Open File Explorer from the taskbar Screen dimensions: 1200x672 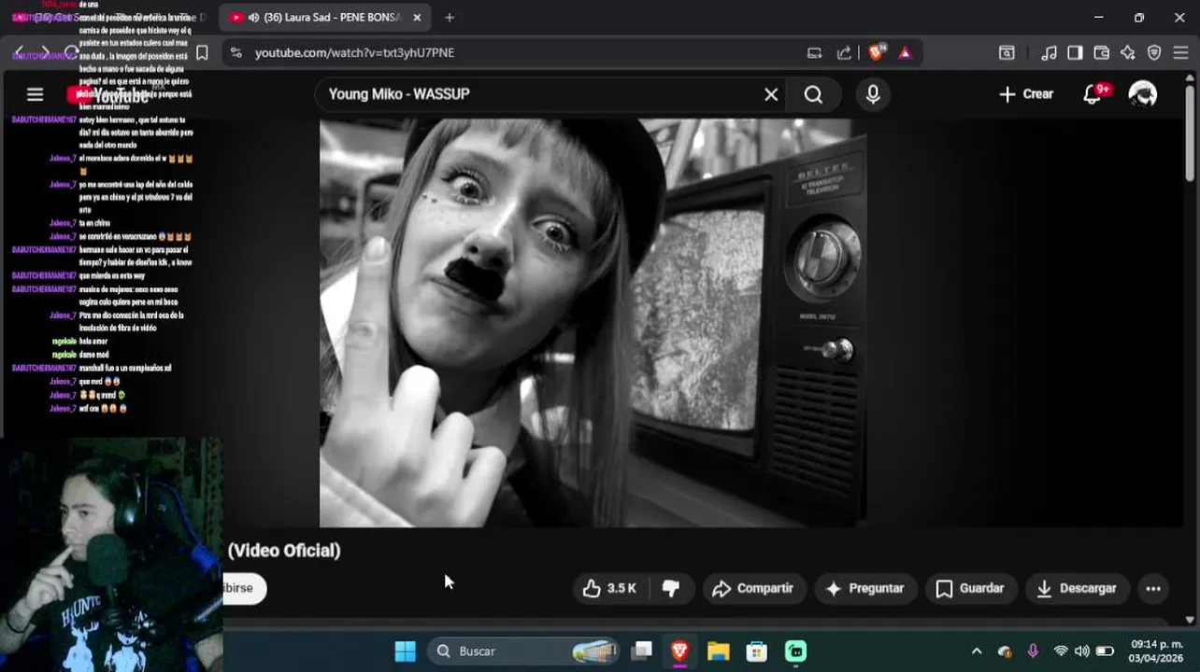coord(718,651)
